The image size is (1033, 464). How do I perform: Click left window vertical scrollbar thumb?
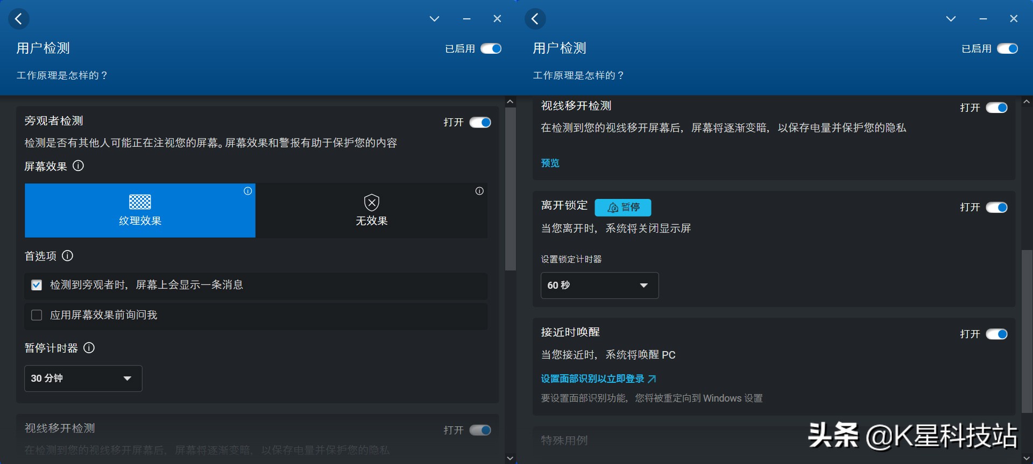[511, 188]
